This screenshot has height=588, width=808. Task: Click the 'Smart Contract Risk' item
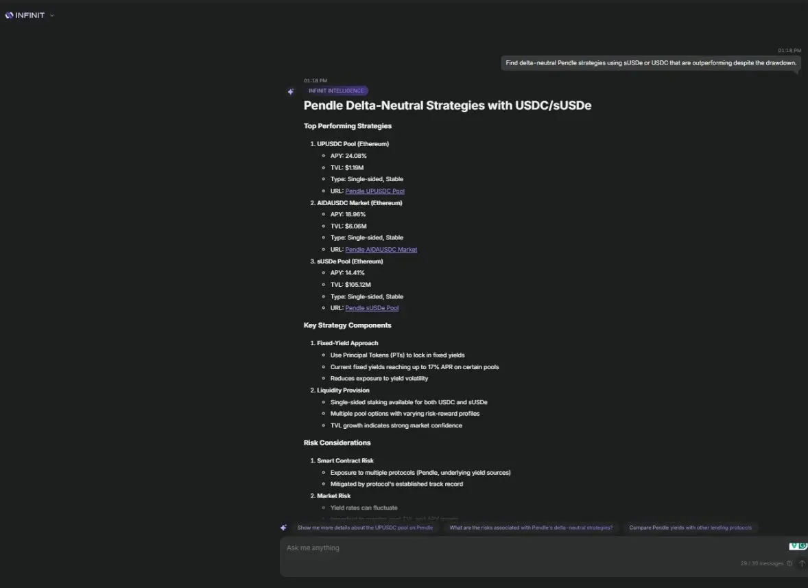click(x=345, y=460)
